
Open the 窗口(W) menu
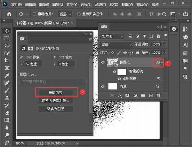[142, 5]
